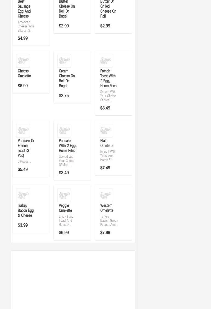Open the Cheese Omelette item title

click(24, 74)
